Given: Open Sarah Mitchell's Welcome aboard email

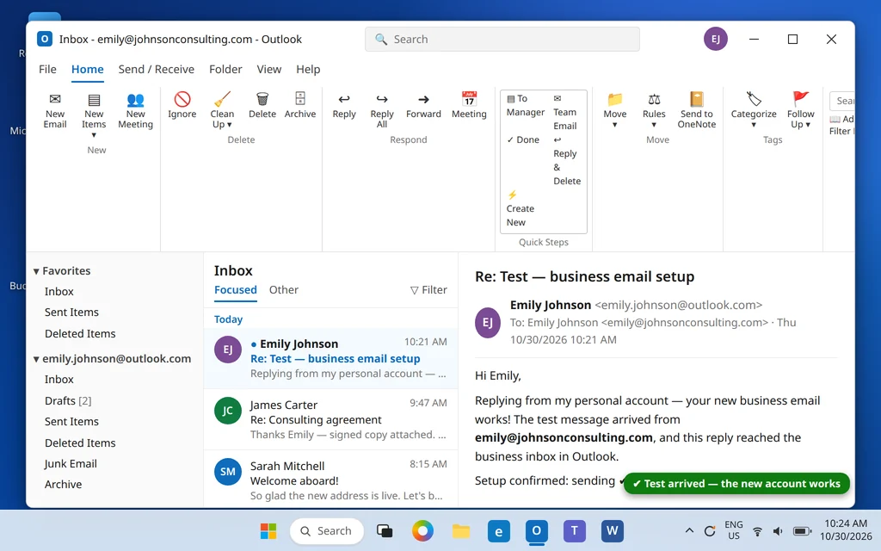Looking at the screenshot, I should pyautogui.click(x=330, y=480).
